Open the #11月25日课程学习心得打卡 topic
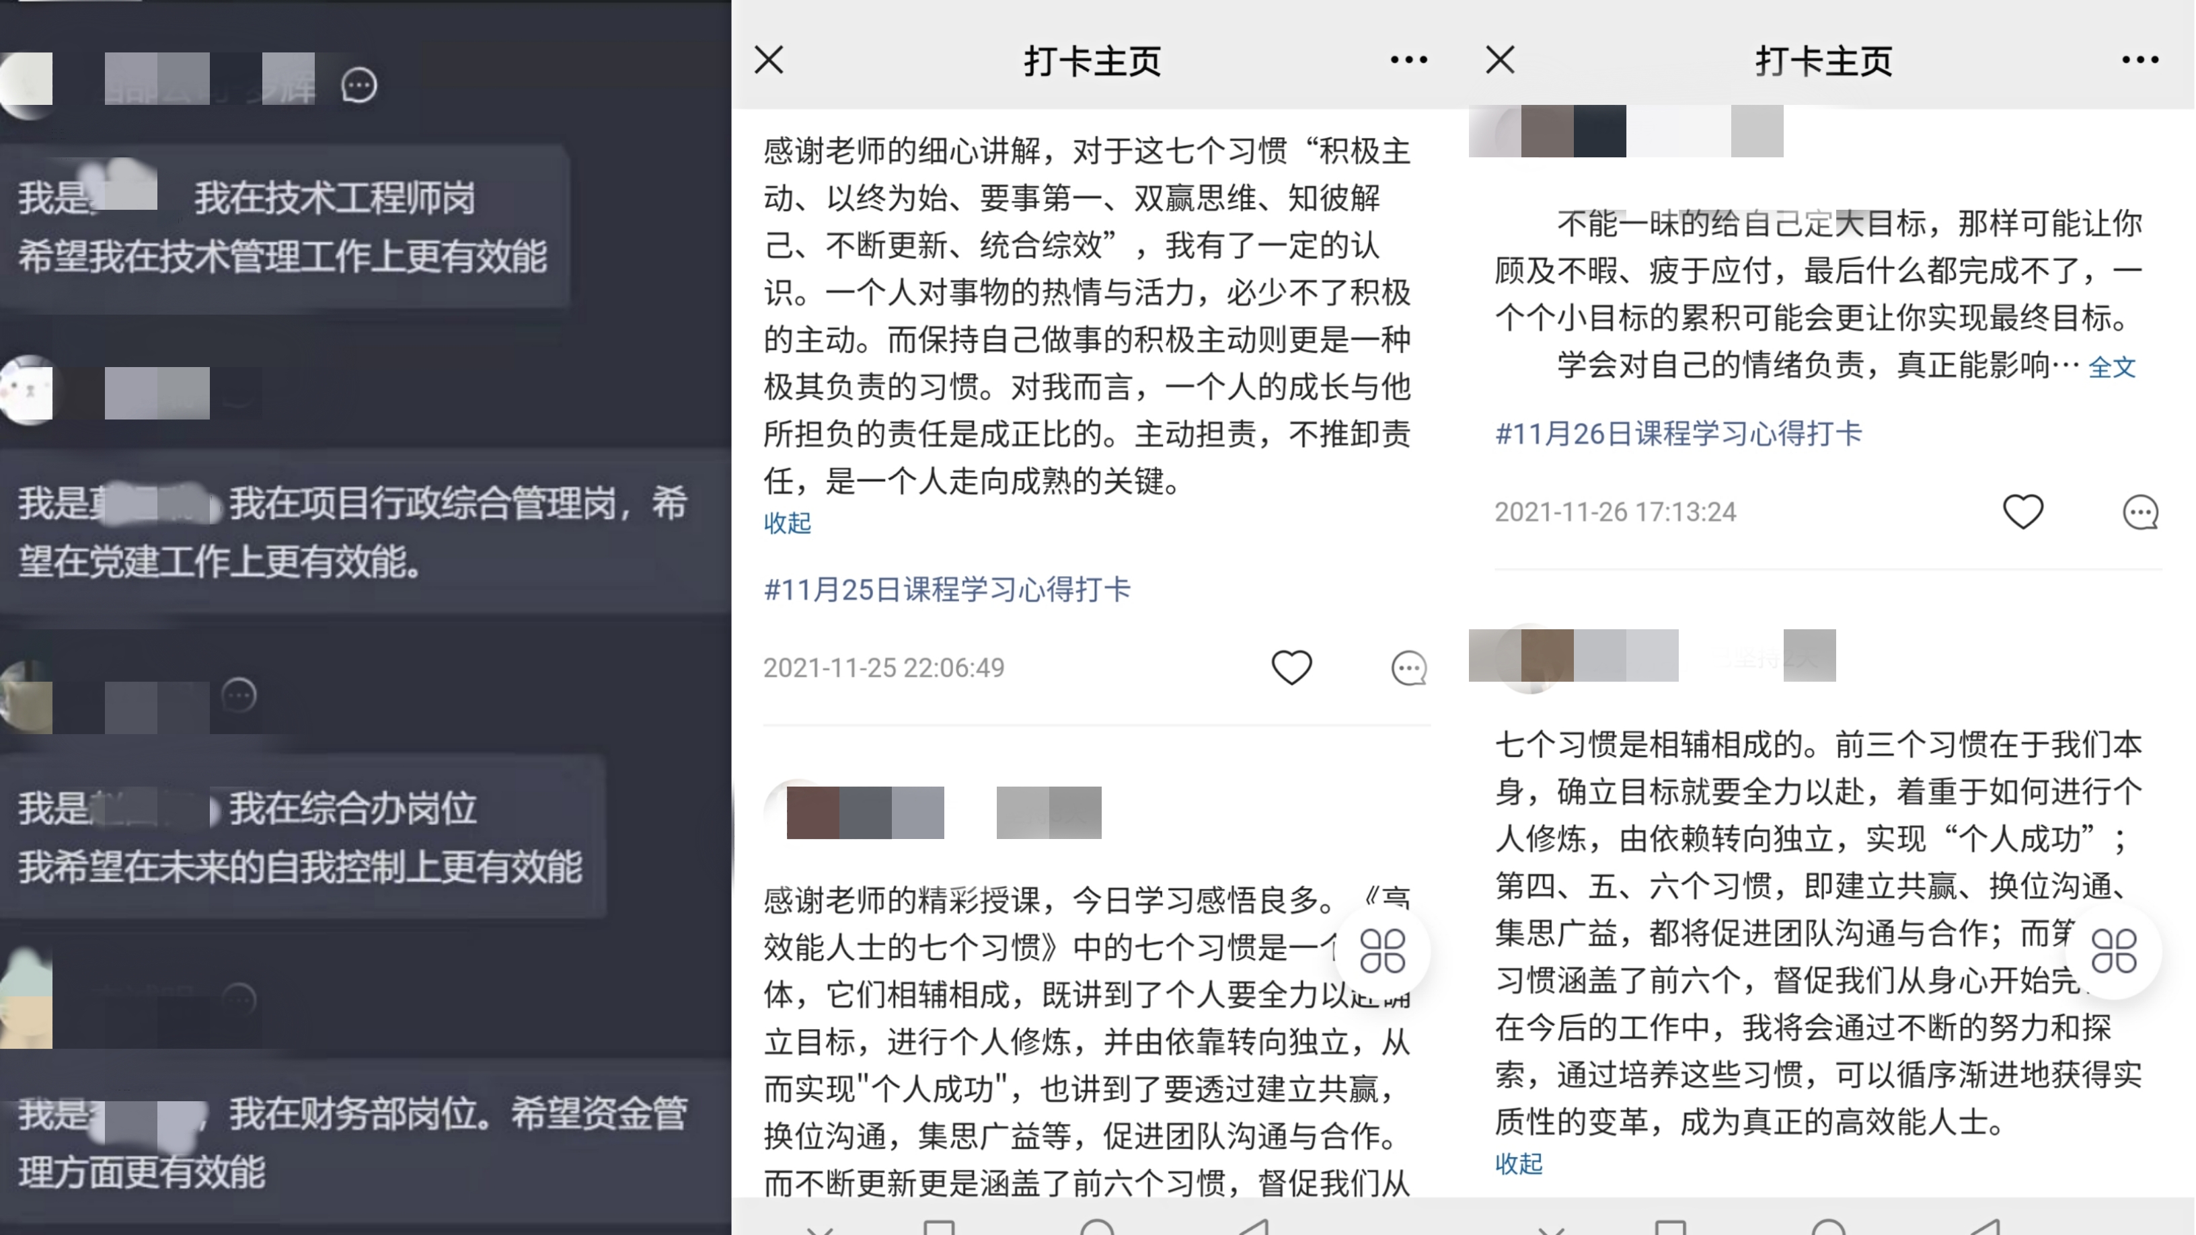The height and width of the screenshot is (1235, 2196). pos(947,589)
